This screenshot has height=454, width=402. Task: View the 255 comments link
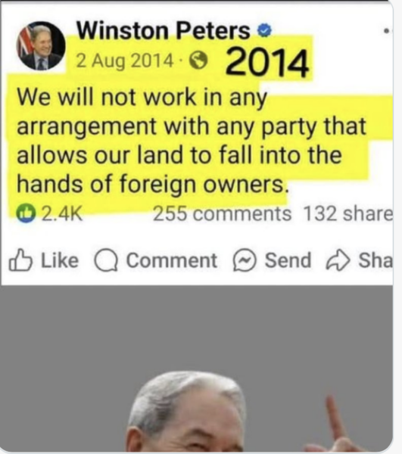point(222,213)
